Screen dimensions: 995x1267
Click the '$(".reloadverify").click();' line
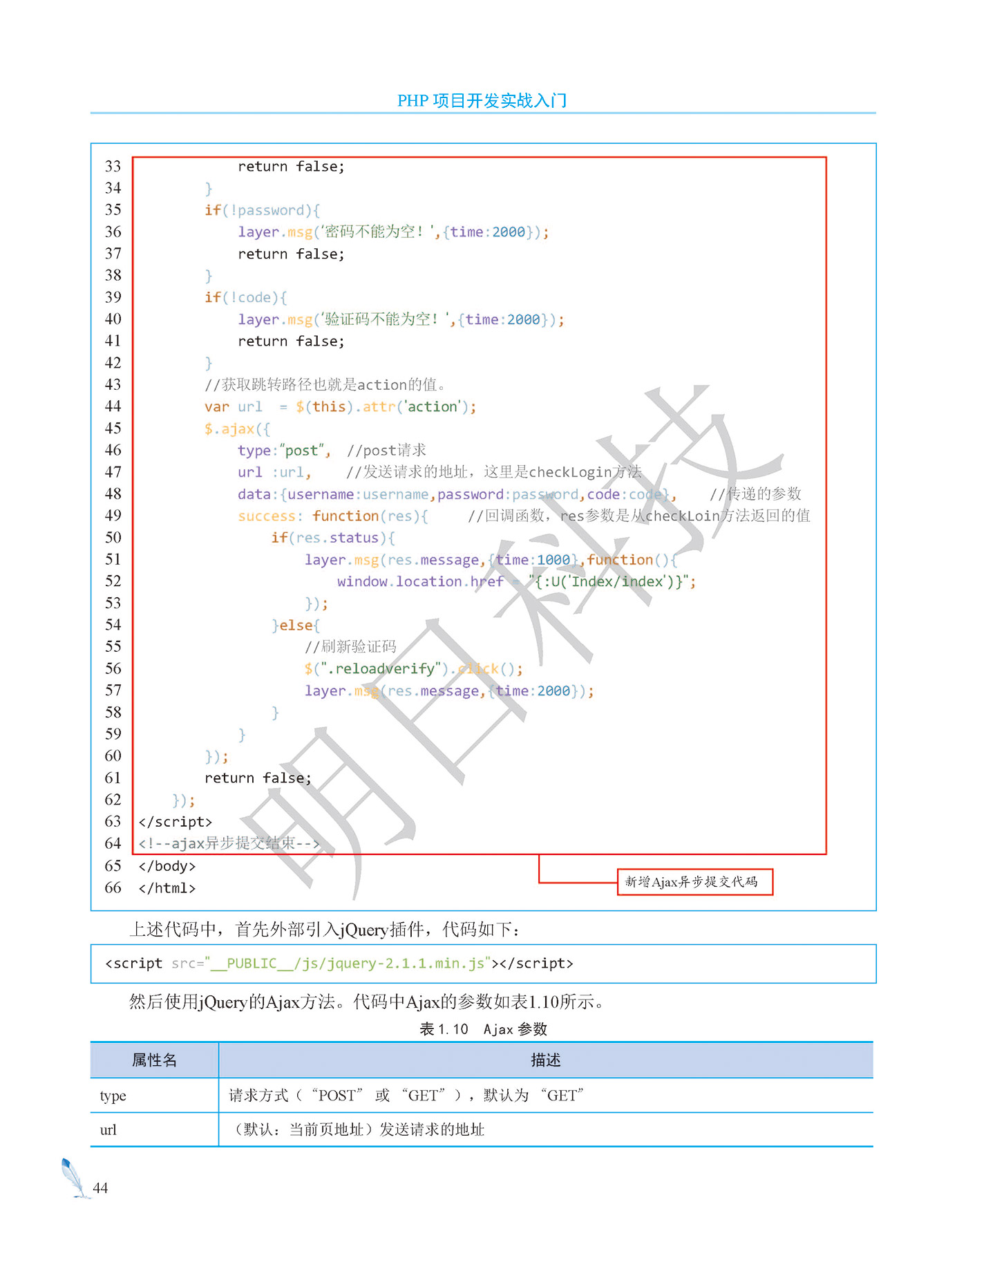tap(413, 669)
